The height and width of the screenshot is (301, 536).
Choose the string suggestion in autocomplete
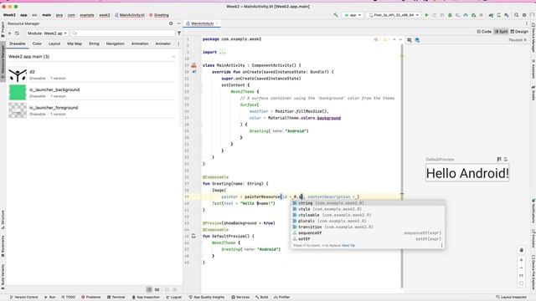click(368, 203)
